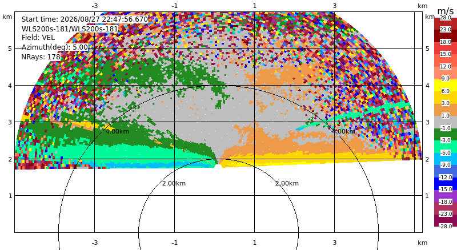This screenshot has height=250, width=457.
Task: Click the Azimuth(deg): 5.00 label
Action: click(x=54, y=47)
